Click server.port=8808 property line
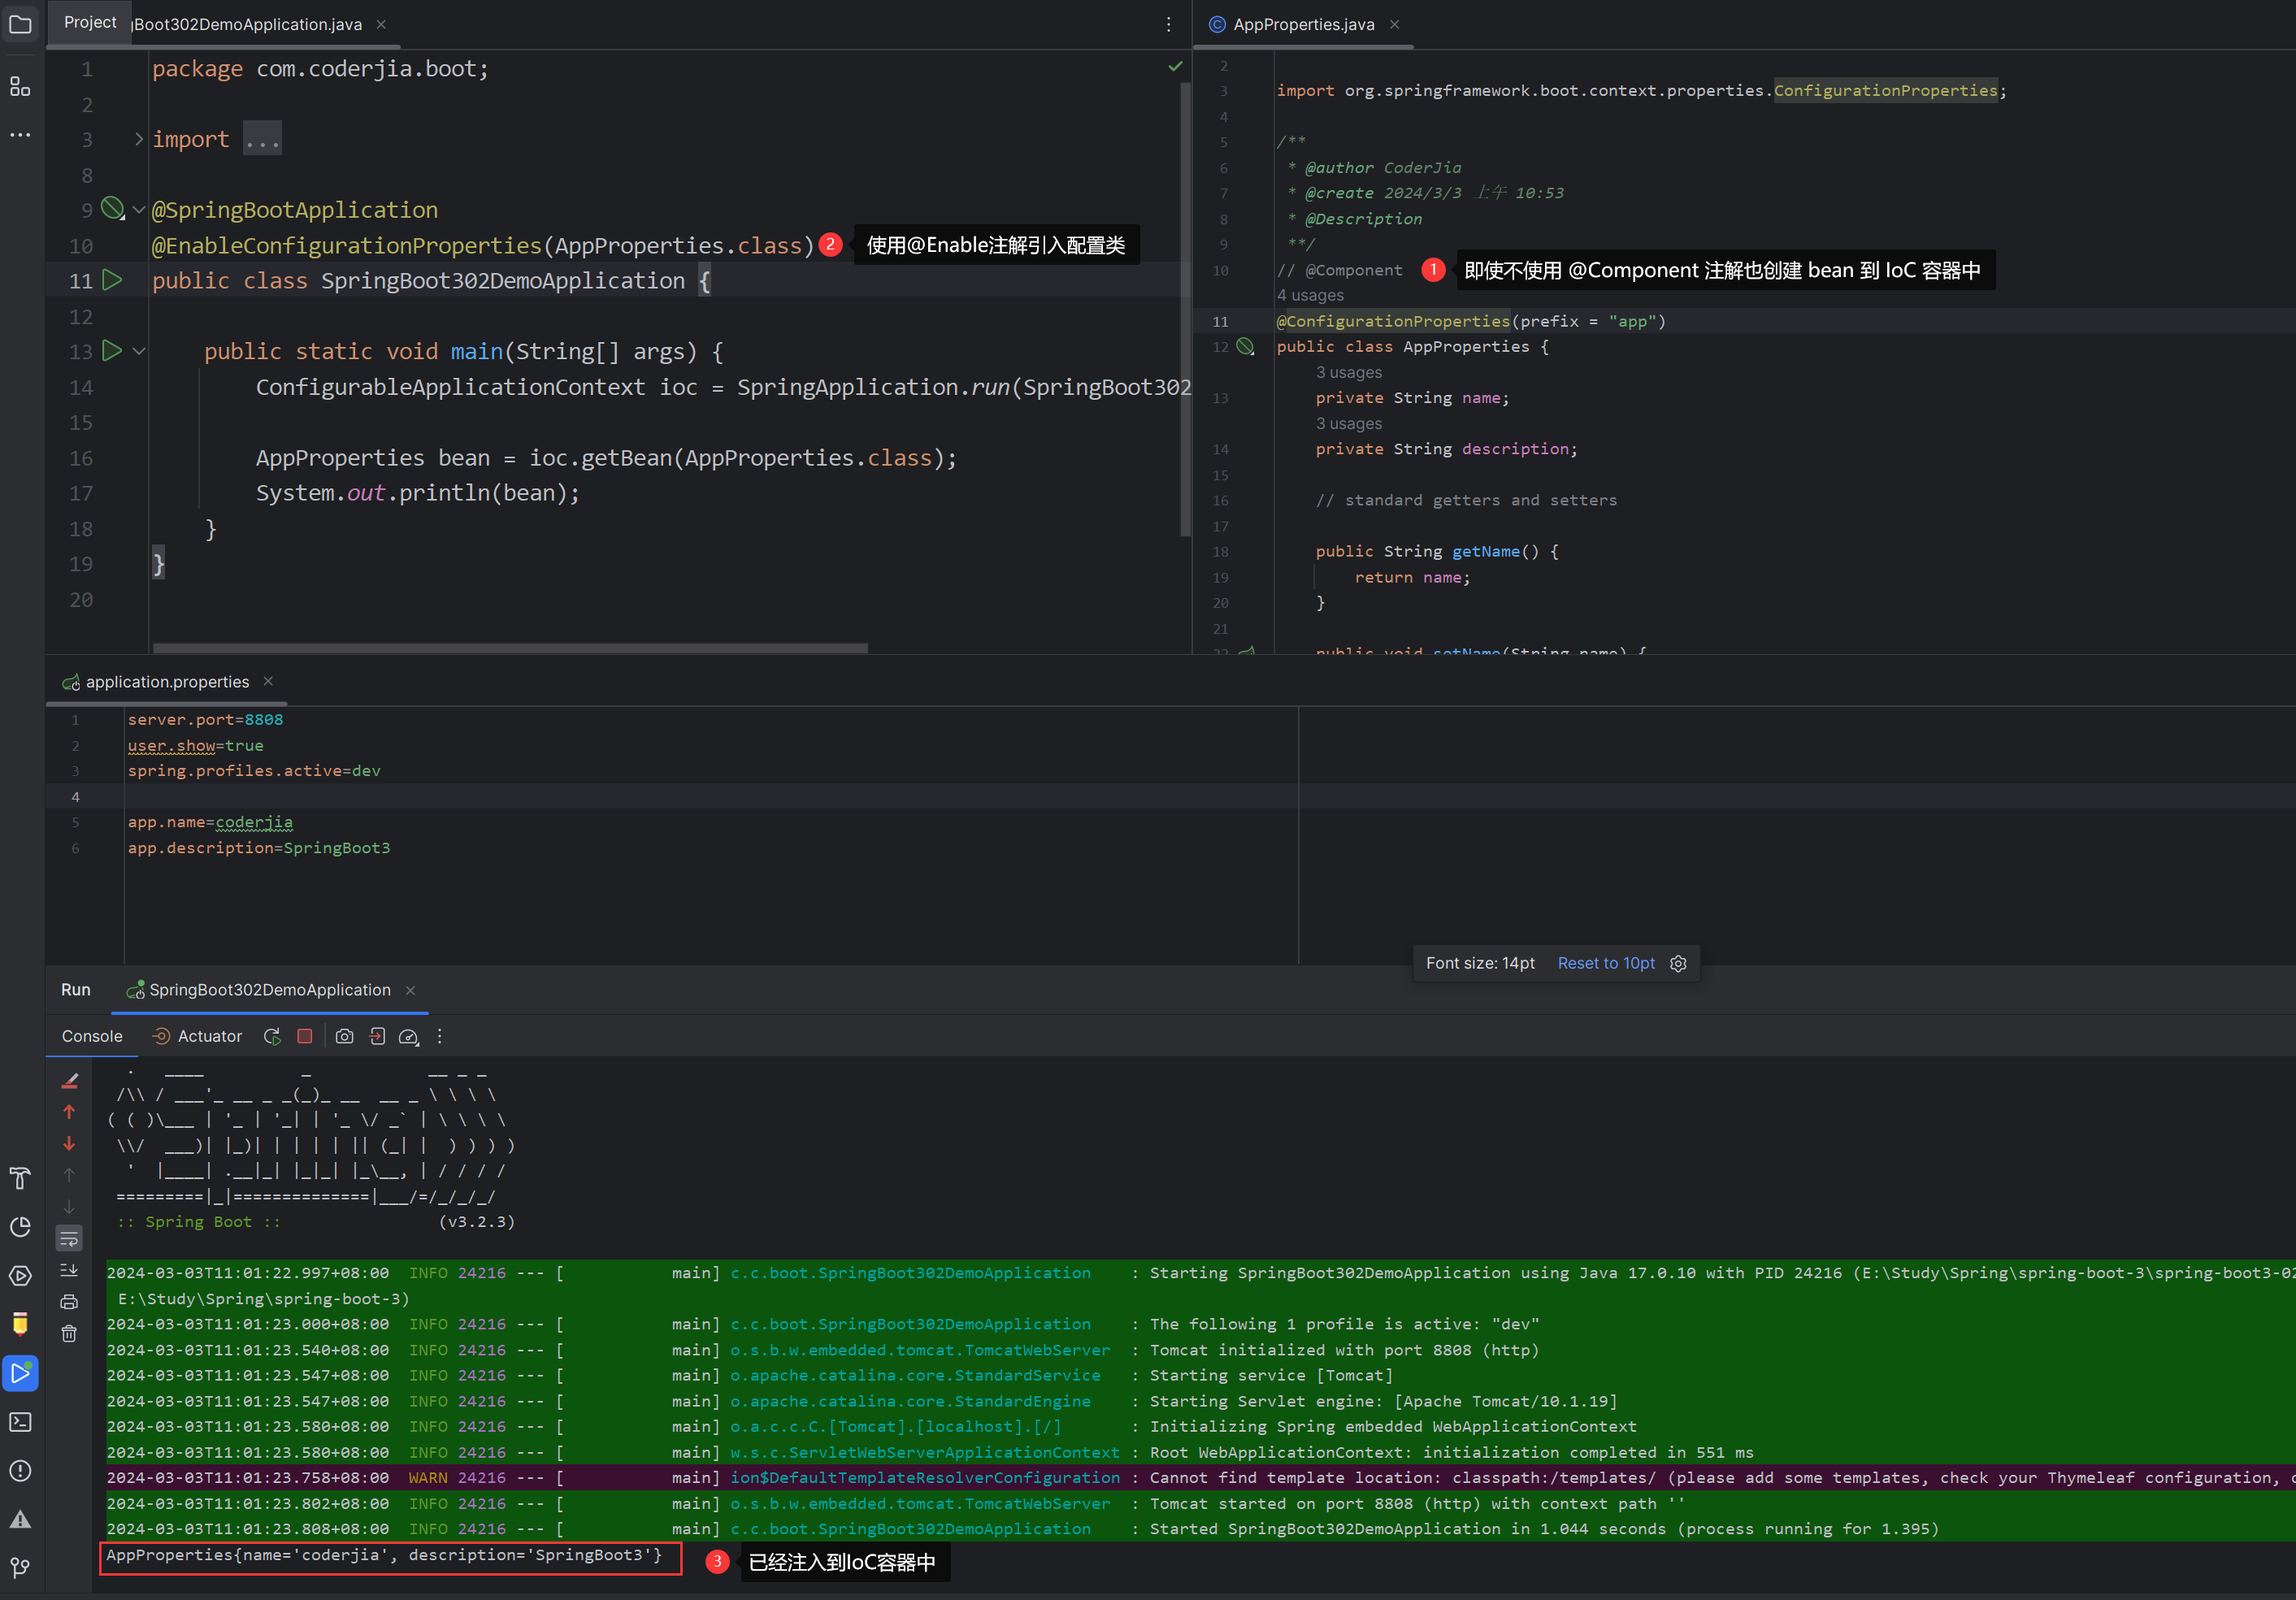The width and height of the screenshot is (2296, 1600). [x=205, y=720]
